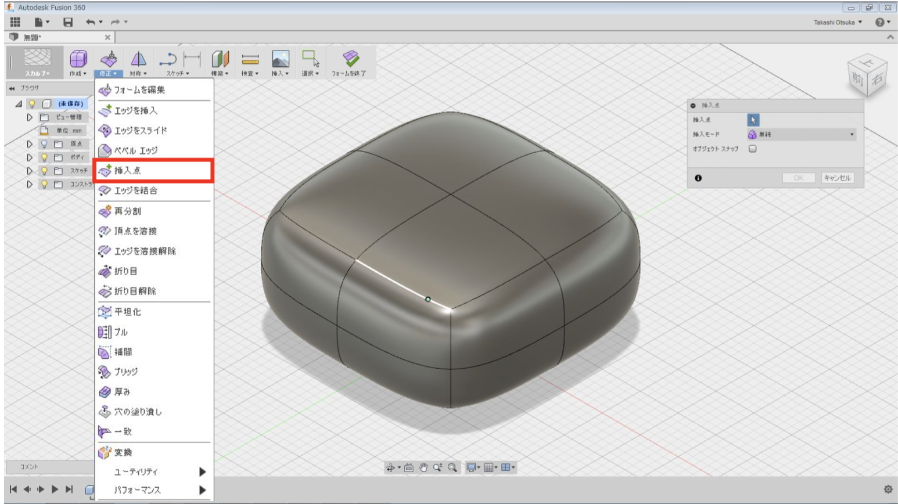898x504 pixels.
Task: Click the Orbit tool in navigation bar
Action: [x=390, y=467]
